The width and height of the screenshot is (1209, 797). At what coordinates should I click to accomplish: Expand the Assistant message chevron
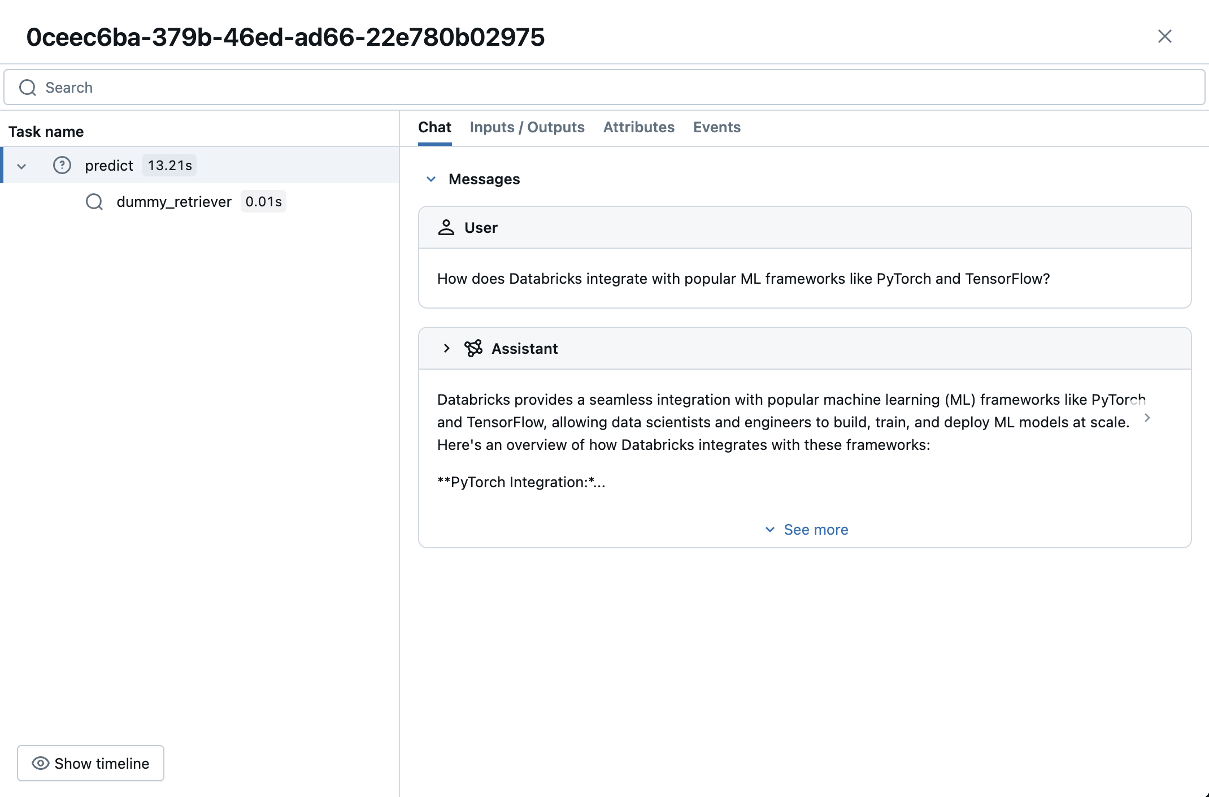446,348
